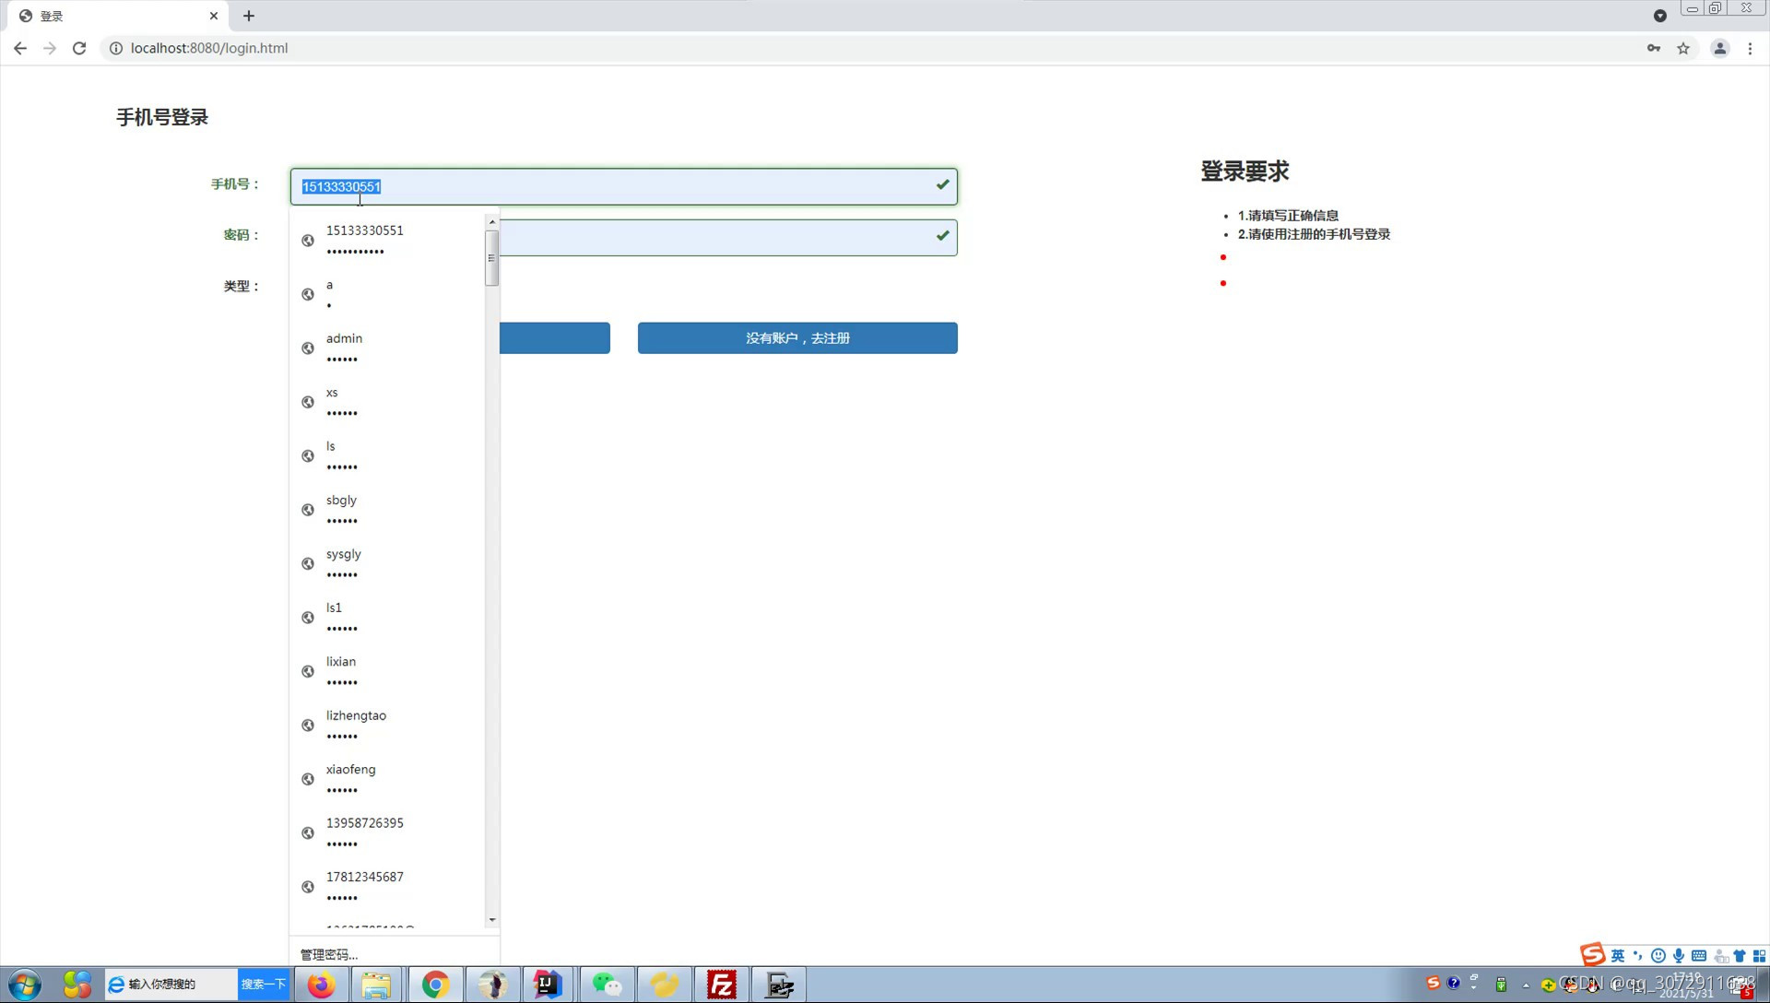Click the 没有账户，去注册 button
This screenshot has width=1770, height=1003.
click(x=797, y=338)
